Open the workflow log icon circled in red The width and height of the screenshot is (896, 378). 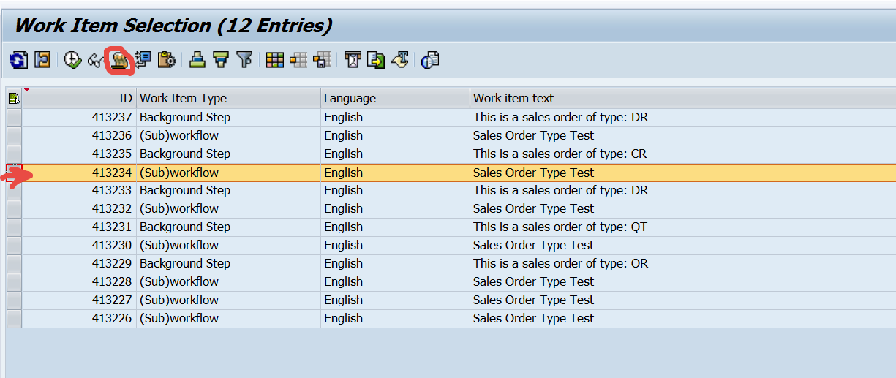click(118, 61)
